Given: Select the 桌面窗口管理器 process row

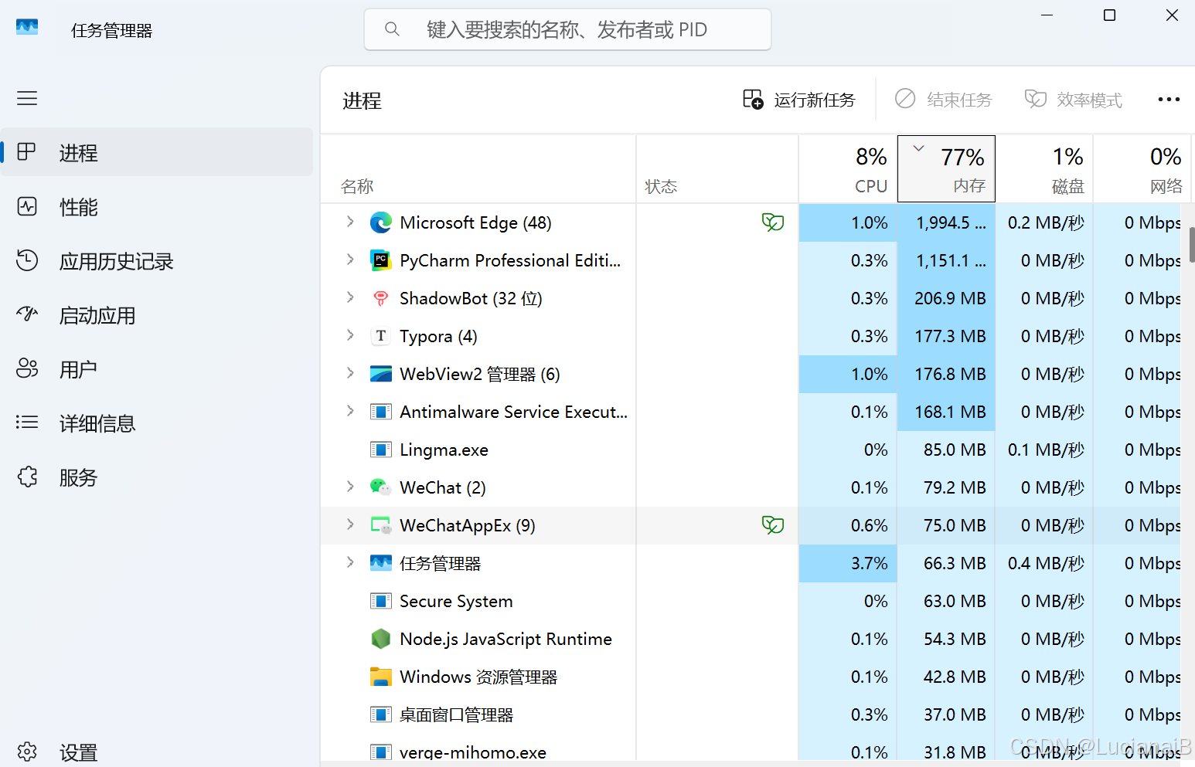Looking at the screenshot, I should [751, 714].
